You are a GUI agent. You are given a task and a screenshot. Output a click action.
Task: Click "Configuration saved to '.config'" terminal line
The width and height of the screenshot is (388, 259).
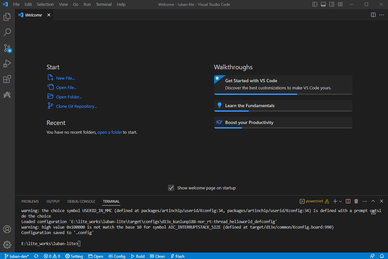[x=58, y=233]
